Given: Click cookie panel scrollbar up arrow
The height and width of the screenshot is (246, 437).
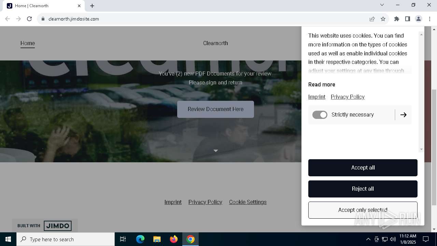Looking at the screenshot, I should point(421,35).
